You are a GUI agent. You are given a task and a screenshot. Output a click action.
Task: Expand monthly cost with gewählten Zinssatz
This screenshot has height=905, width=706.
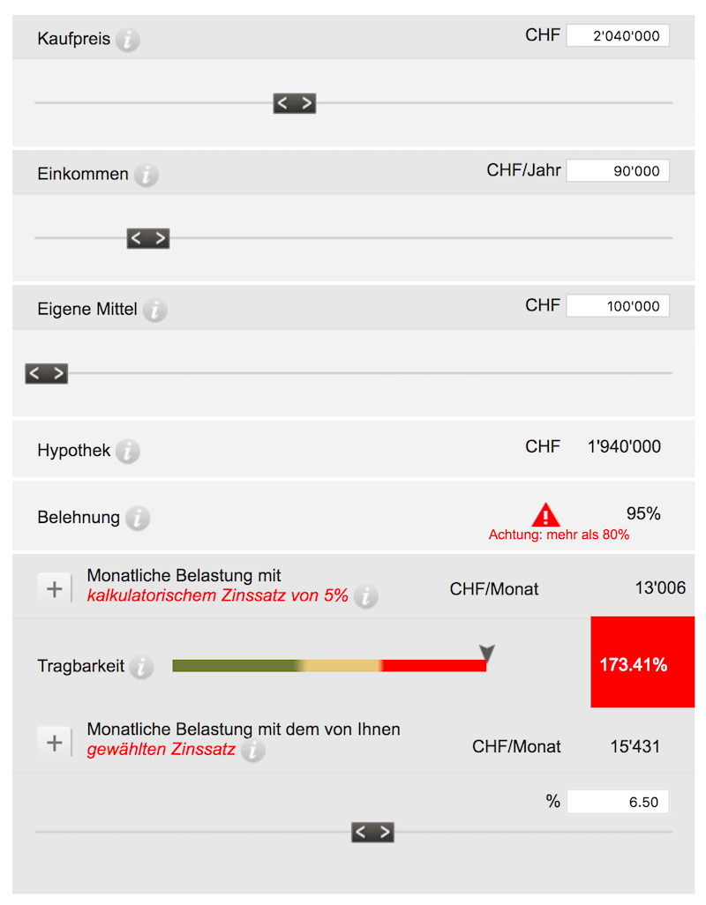point(54,742)
